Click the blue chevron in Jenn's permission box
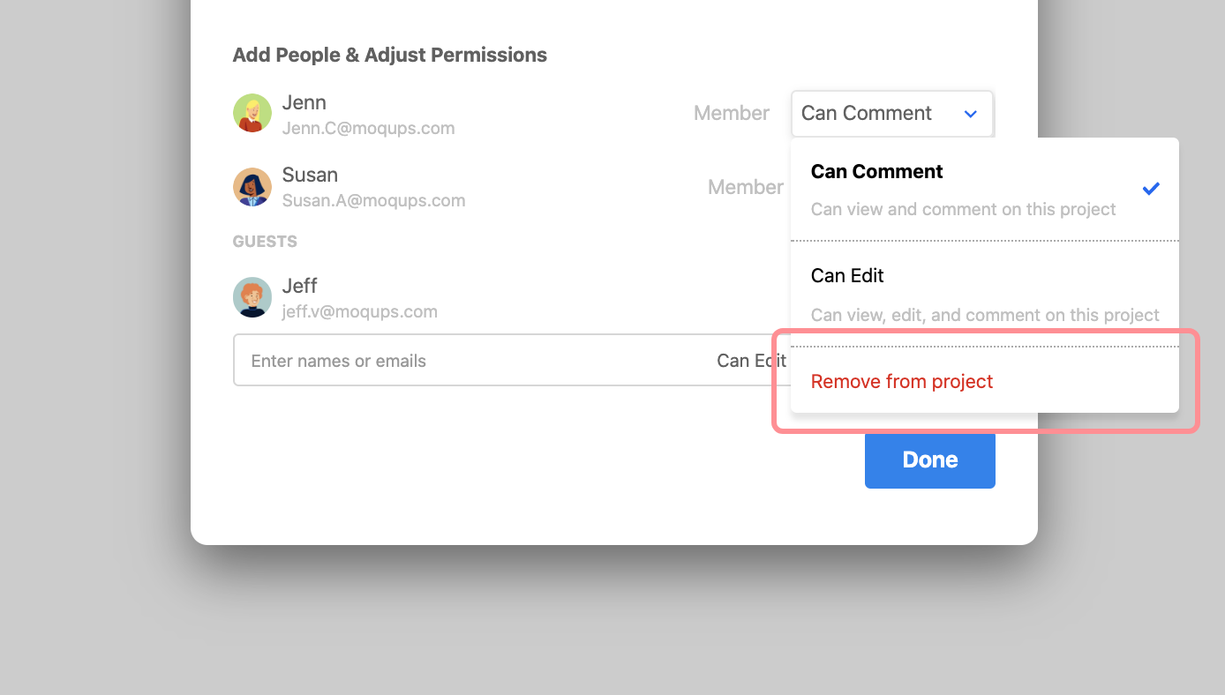This screenshot has height=695, width=1225. tap(971, 114)
